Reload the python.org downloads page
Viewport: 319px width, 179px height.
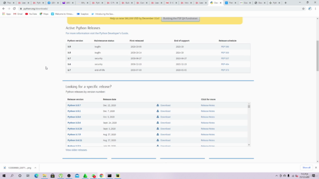[x=14, y=9]
